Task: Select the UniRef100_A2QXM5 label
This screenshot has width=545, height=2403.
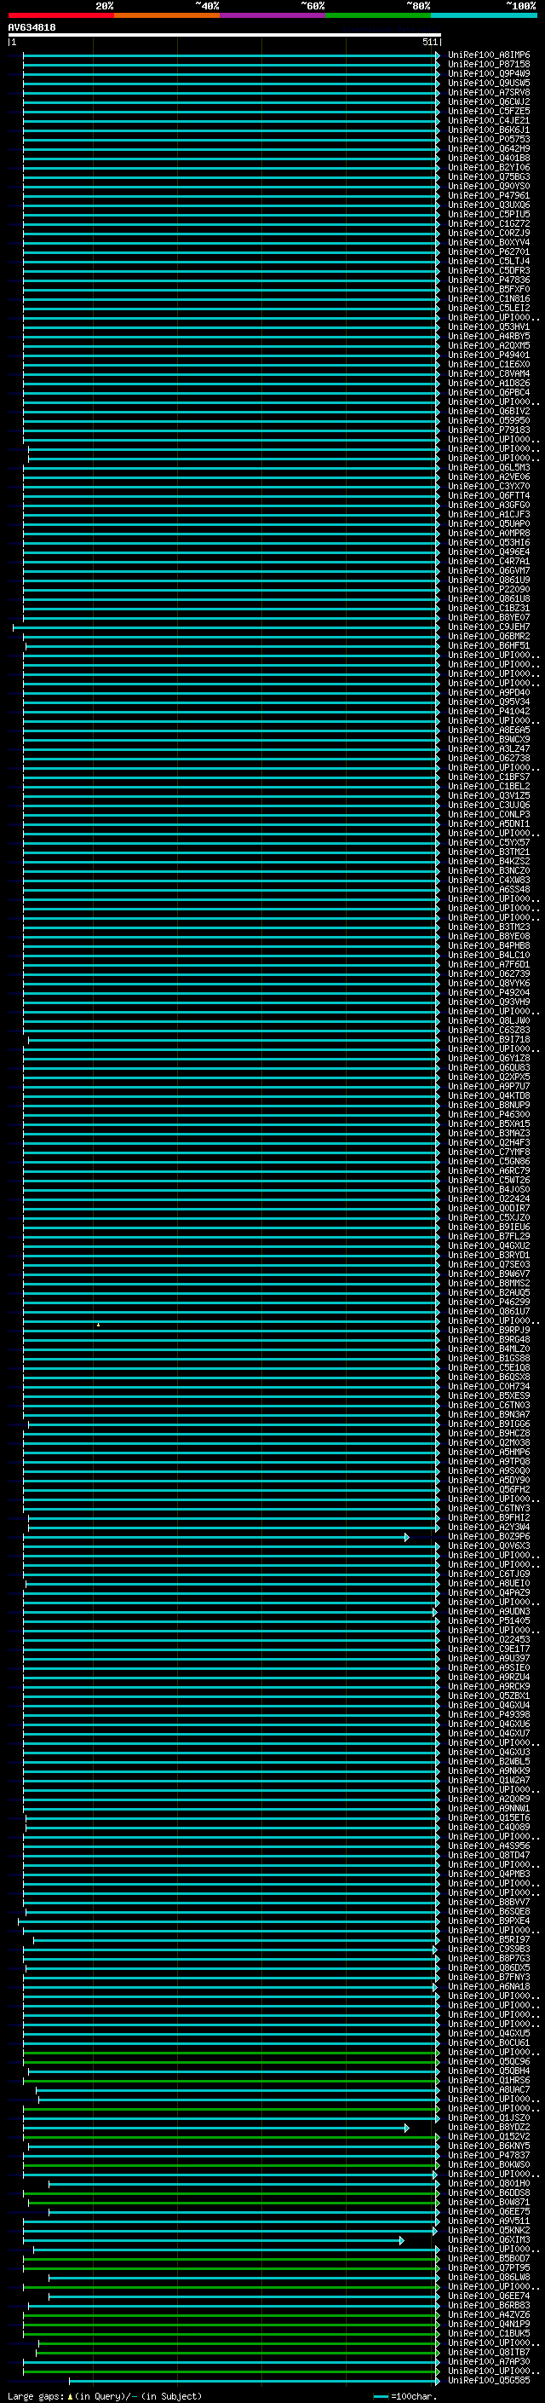Action: (x=489, y=345)
